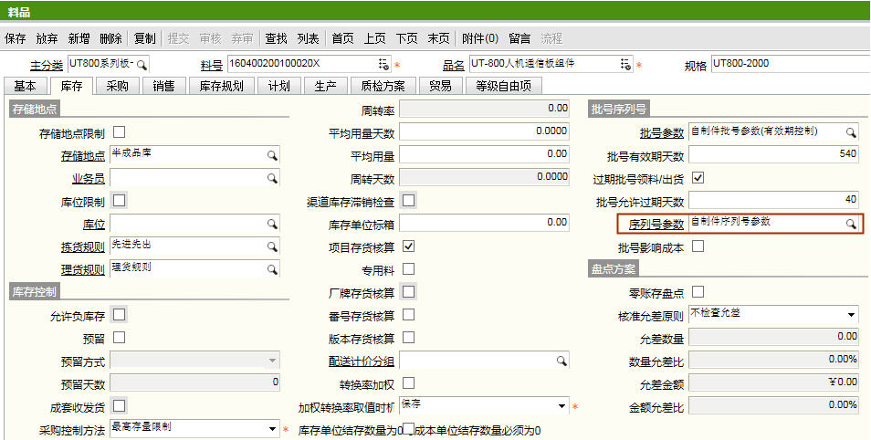Open lookup for 库位 field
This screenshot has width=871, height=440.
(271, 224)
